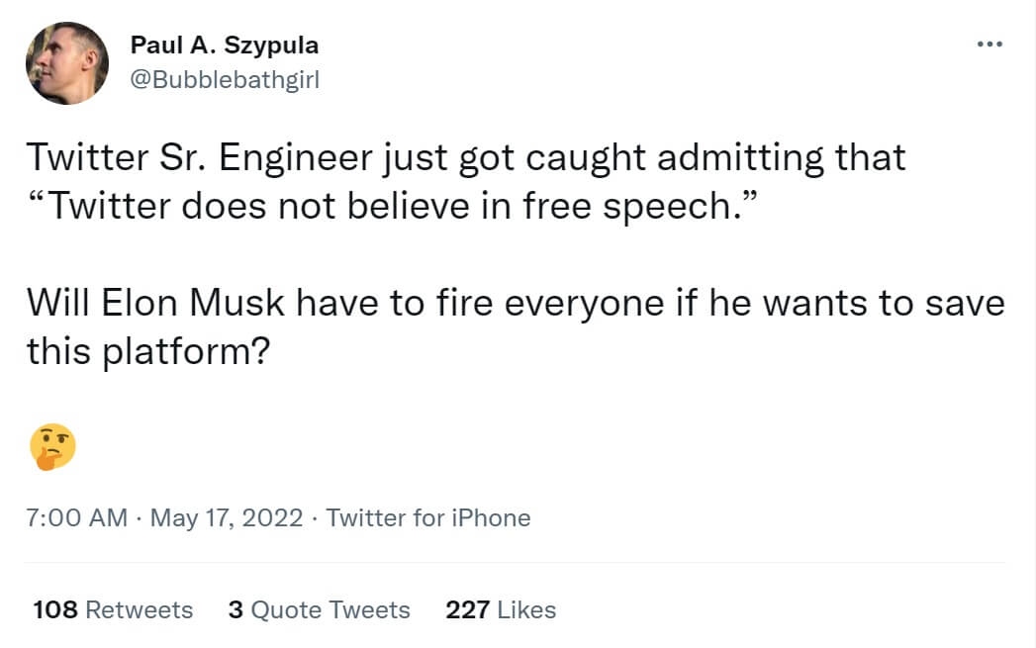Click the bold 108 retweet count number
The image size is (1036, 648).
[x=55, y=609]
